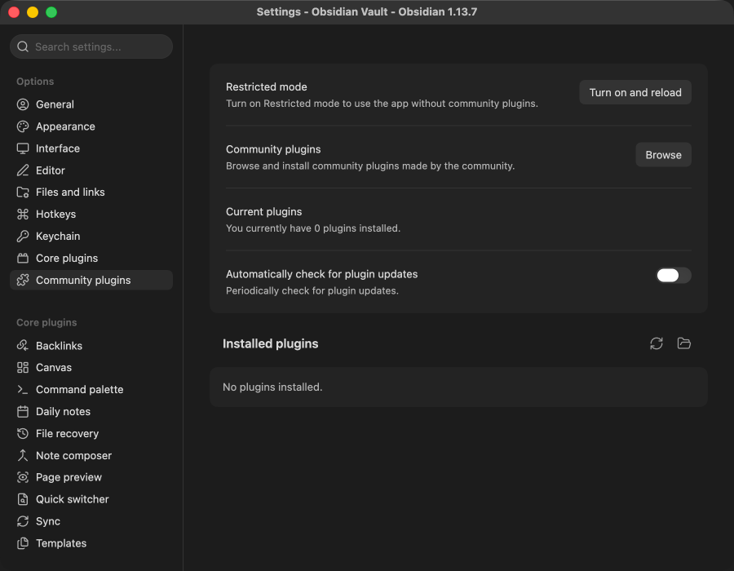734x571 pixels.
Task: Click the 'No plugins installed.' message
Action: [272, 387]
